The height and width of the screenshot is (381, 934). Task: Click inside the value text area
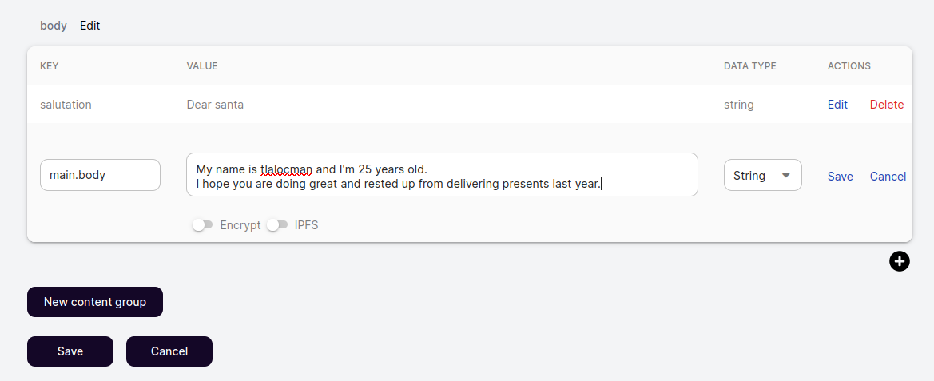point(442,175)
